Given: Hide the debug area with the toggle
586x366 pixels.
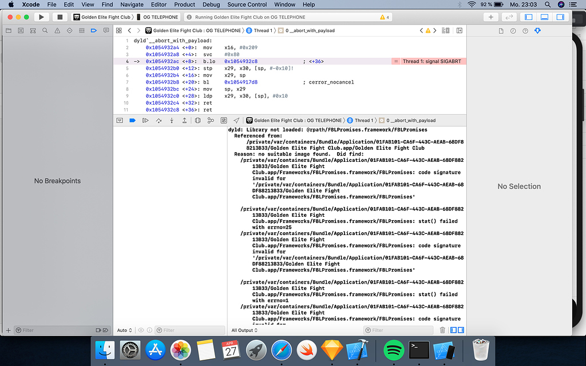Looking at the screenshot, I should coord(120,121).
